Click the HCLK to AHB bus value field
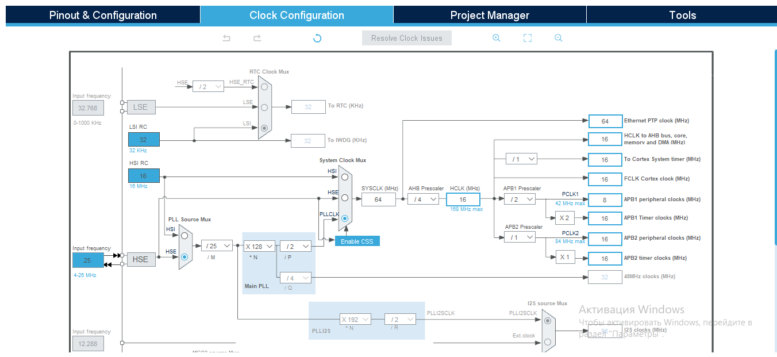The image size is (777, 357). tap(605, 139)
